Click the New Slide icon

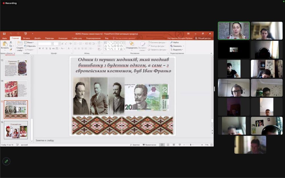click(20, 44)
